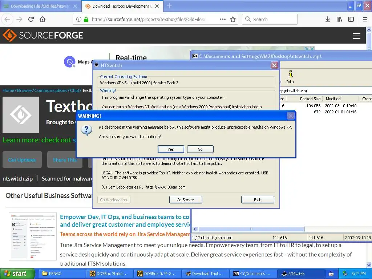Open SourceForge site hamburger menu

[x=357, y=36]
